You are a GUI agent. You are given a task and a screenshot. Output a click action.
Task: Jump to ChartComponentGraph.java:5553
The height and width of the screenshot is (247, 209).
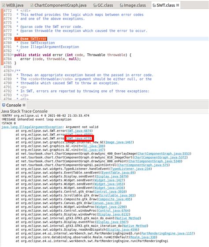164,154
